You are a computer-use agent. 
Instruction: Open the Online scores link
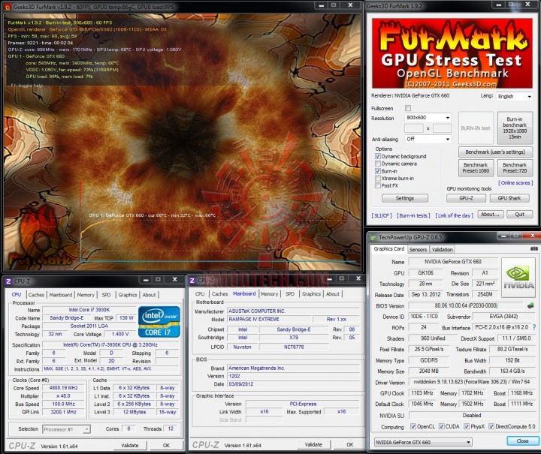(x=515, y=183)
